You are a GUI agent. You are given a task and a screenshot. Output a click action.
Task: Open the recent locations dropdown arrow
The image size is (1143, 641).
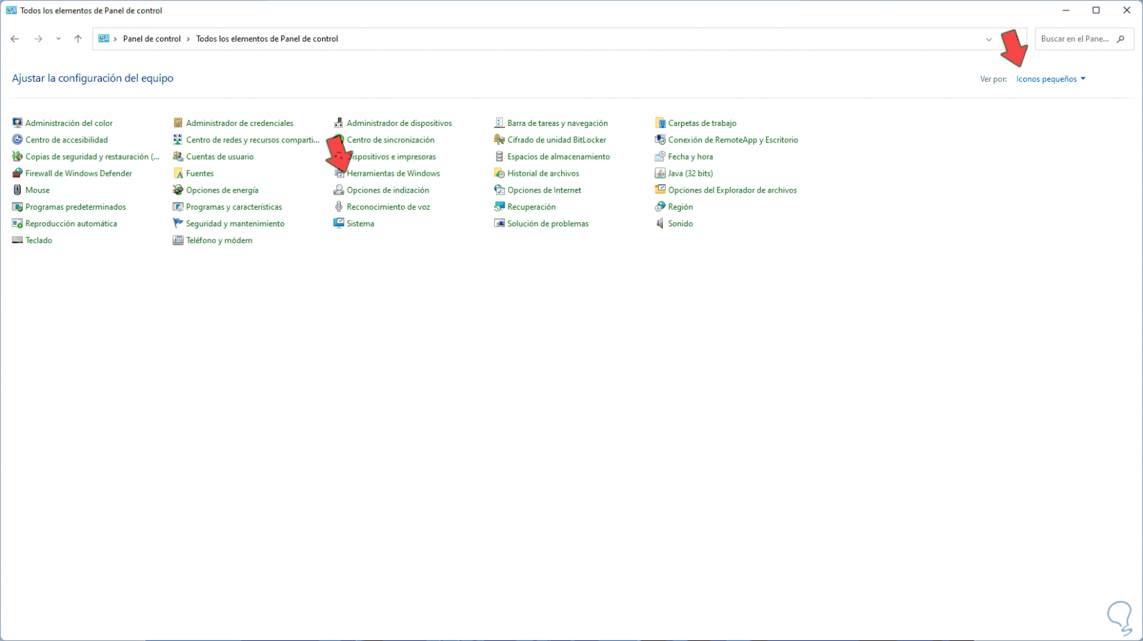click(58, 39)
